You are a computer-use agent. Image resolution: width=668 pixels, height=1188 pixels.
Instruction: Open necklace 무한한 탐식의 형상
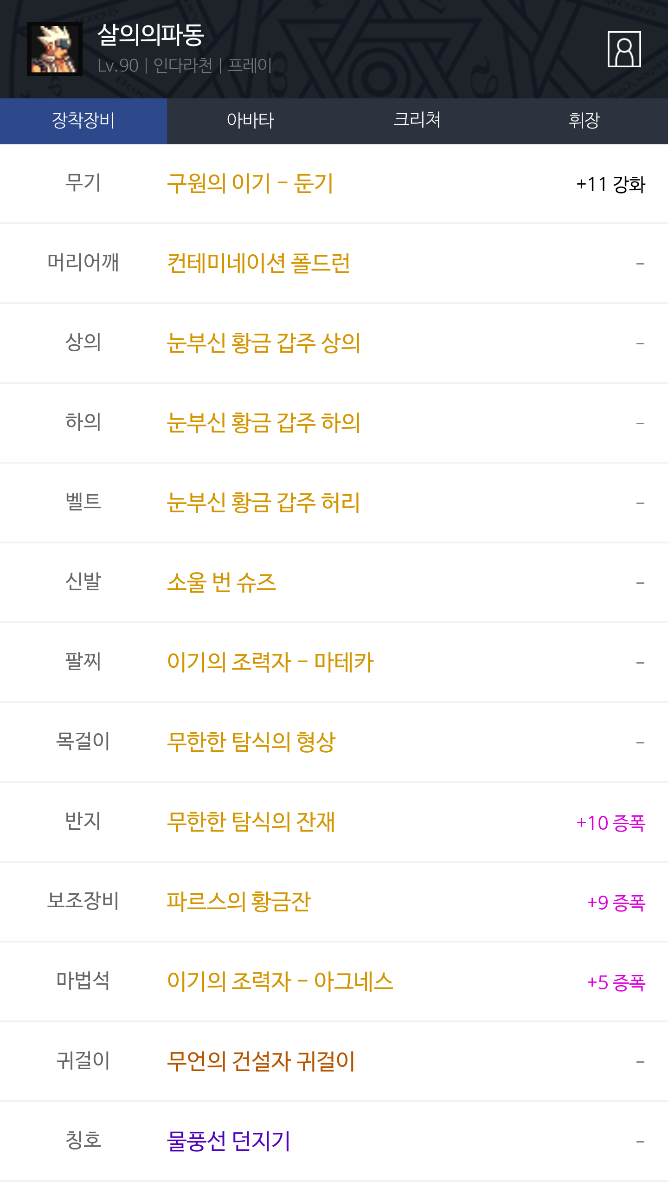(x=251, y=742)
